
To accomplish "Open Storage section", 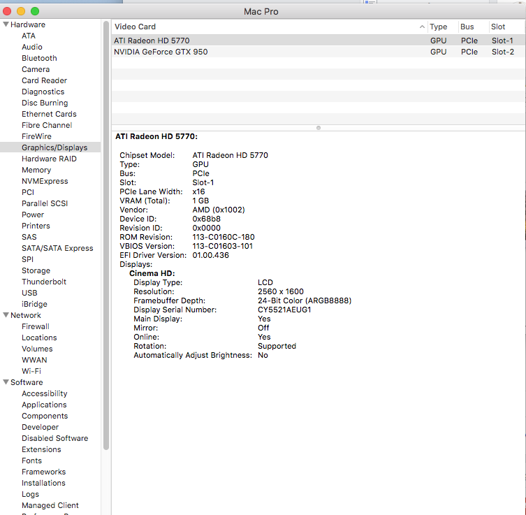I will click(x=36, y=270).
